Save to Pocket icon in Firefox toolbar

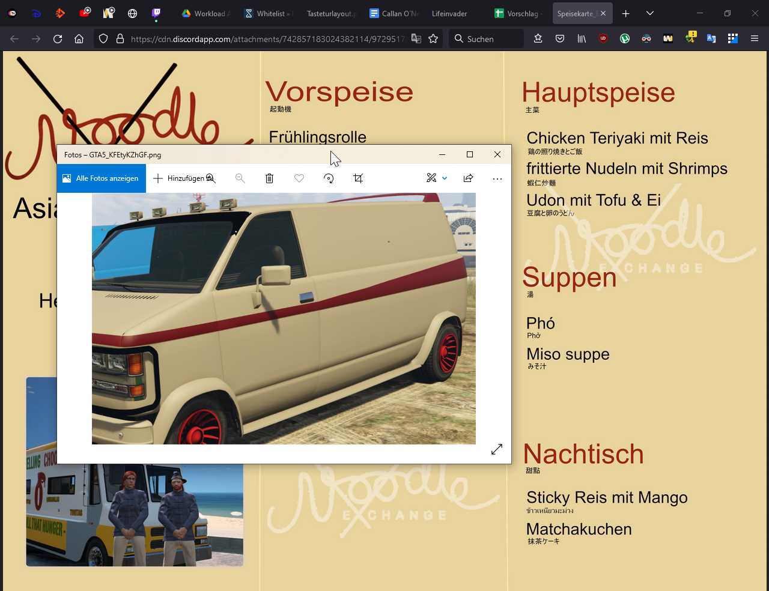pos(560,38)
